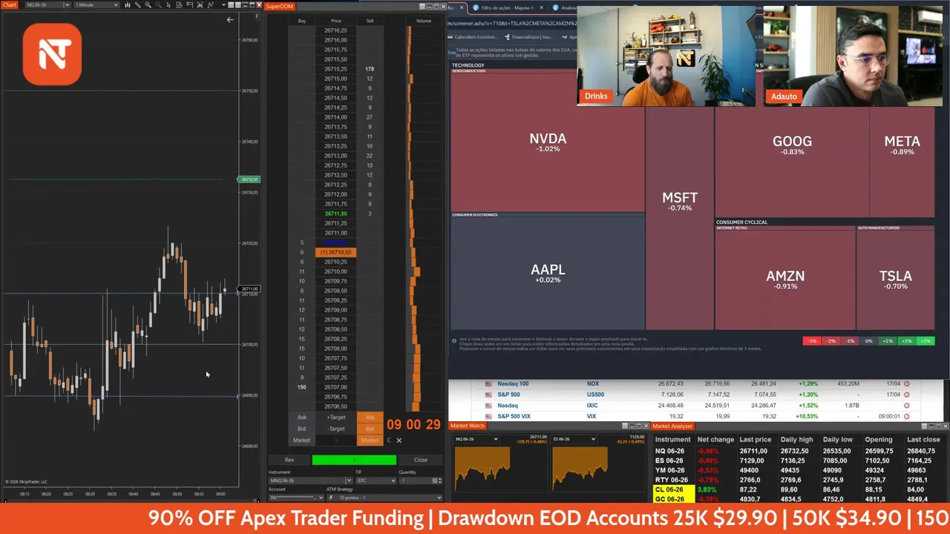The width and height of the screenshot is (950, 534).
Task: Select RTY 06-26 row in Market Analyzer
Action: 800,480
